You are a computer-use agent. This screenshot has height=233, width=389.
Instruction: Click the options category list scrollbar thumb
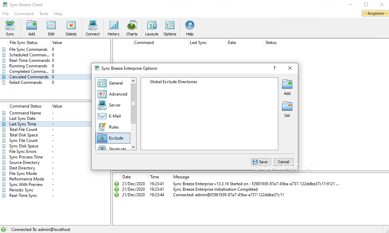[x=133, y=103]
